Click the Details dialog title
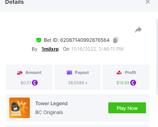This screenshot has height=127, width=158. pos(14,2)
